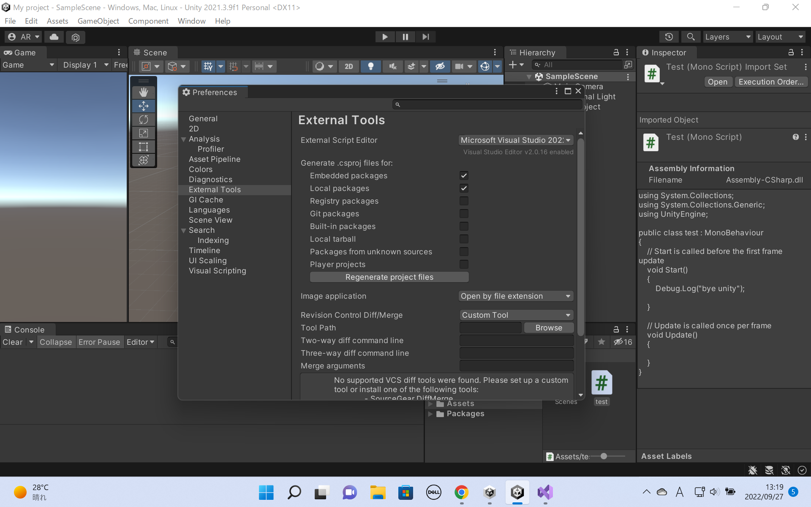Screen dimensions: 811x507
Task: Select the Transform tool in Scene toolbar
Action: click(144, 160)
